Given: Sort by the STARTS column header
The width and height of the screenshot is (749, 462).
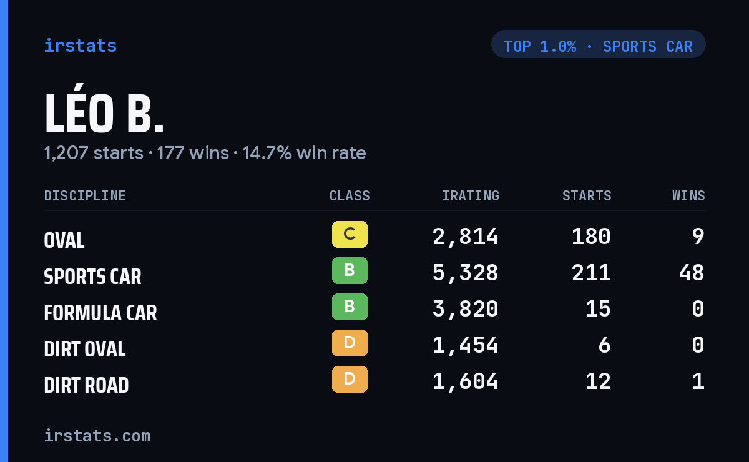Looking at the screenshot, I should (x=587, y=195).
